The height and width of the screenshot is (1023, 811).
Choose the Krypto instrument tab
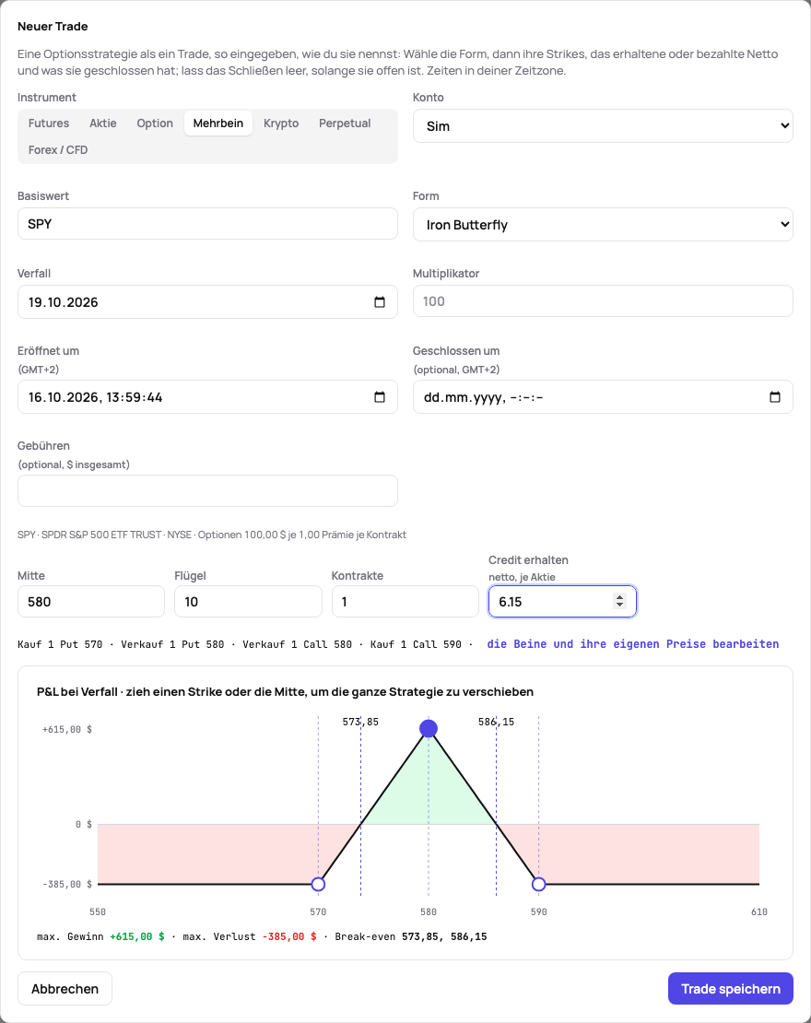[x=281, y=123]
